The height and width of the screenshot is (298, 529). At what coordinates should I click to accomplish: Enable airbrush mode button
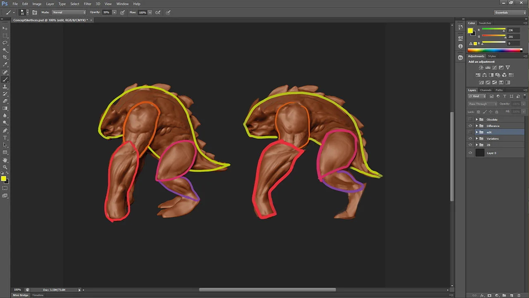click(x=158, y=12)
